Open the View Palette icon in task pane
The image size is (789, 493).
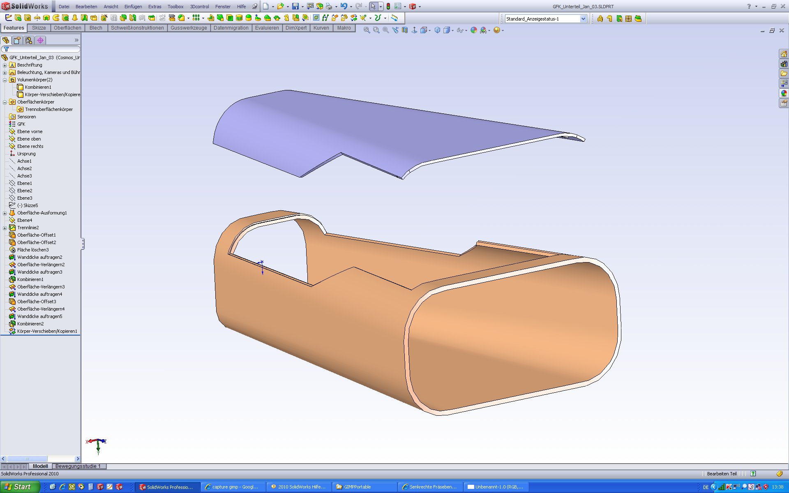784,83
